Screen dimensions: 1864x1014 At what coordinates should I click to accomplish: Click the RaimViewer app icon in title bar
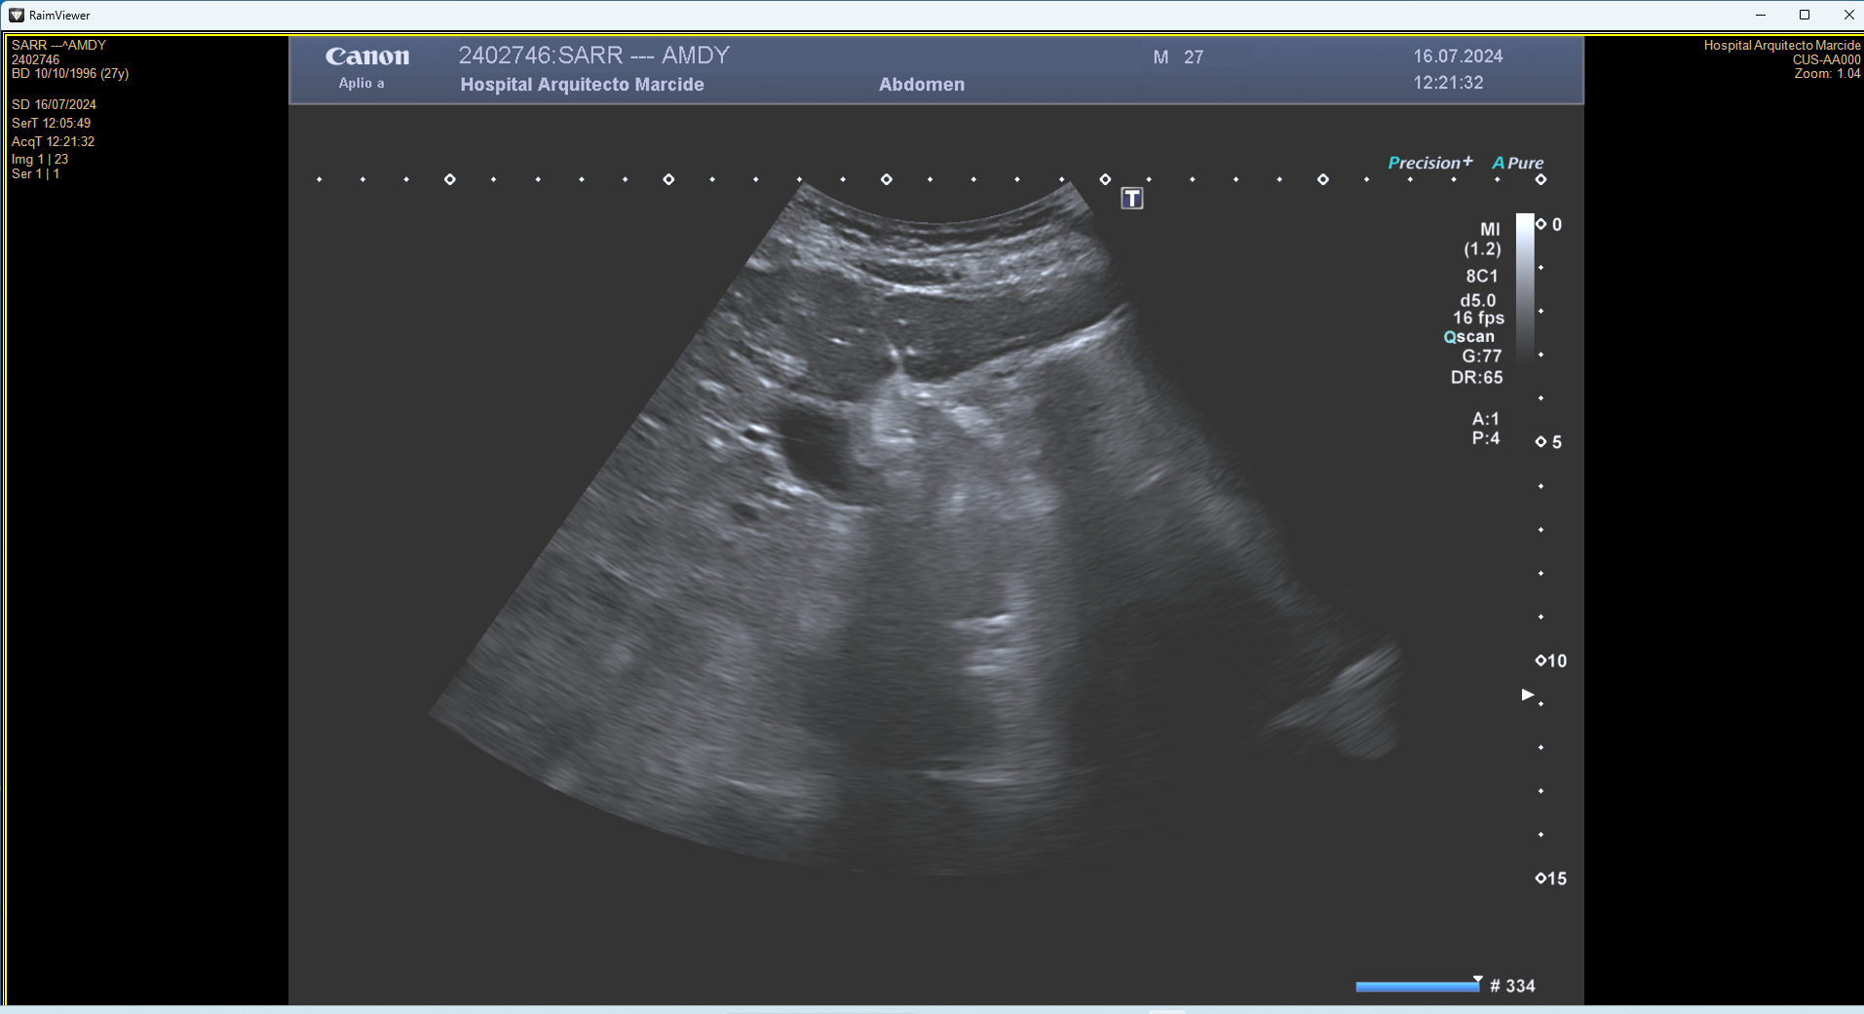point(16,15)
